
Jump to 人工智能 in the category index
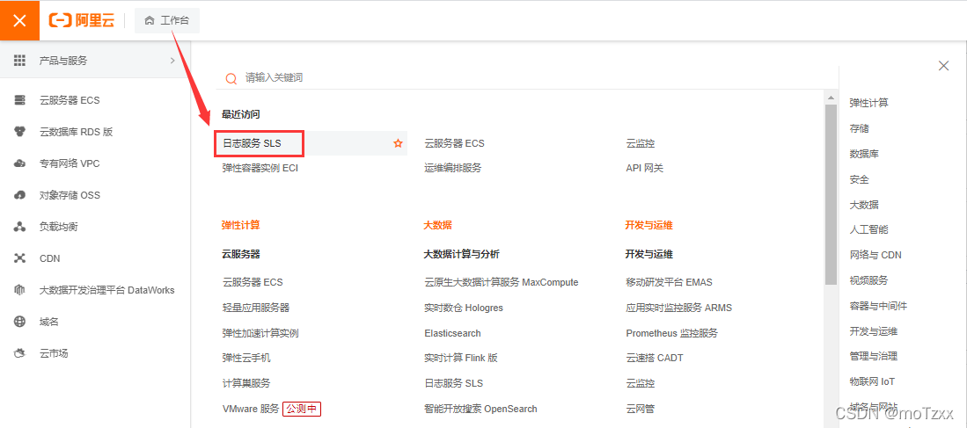click(x=869, y=229)
